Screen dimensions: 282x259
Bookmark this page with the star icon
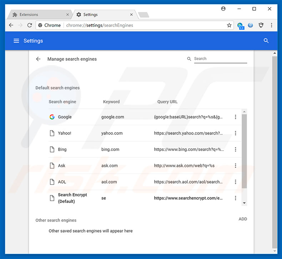pyautogui.click(x=229, y=25)
